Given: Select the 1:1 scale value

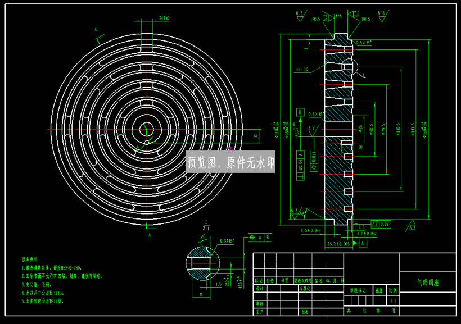Looking at the screenshot, I should click(x=393, y=301).
